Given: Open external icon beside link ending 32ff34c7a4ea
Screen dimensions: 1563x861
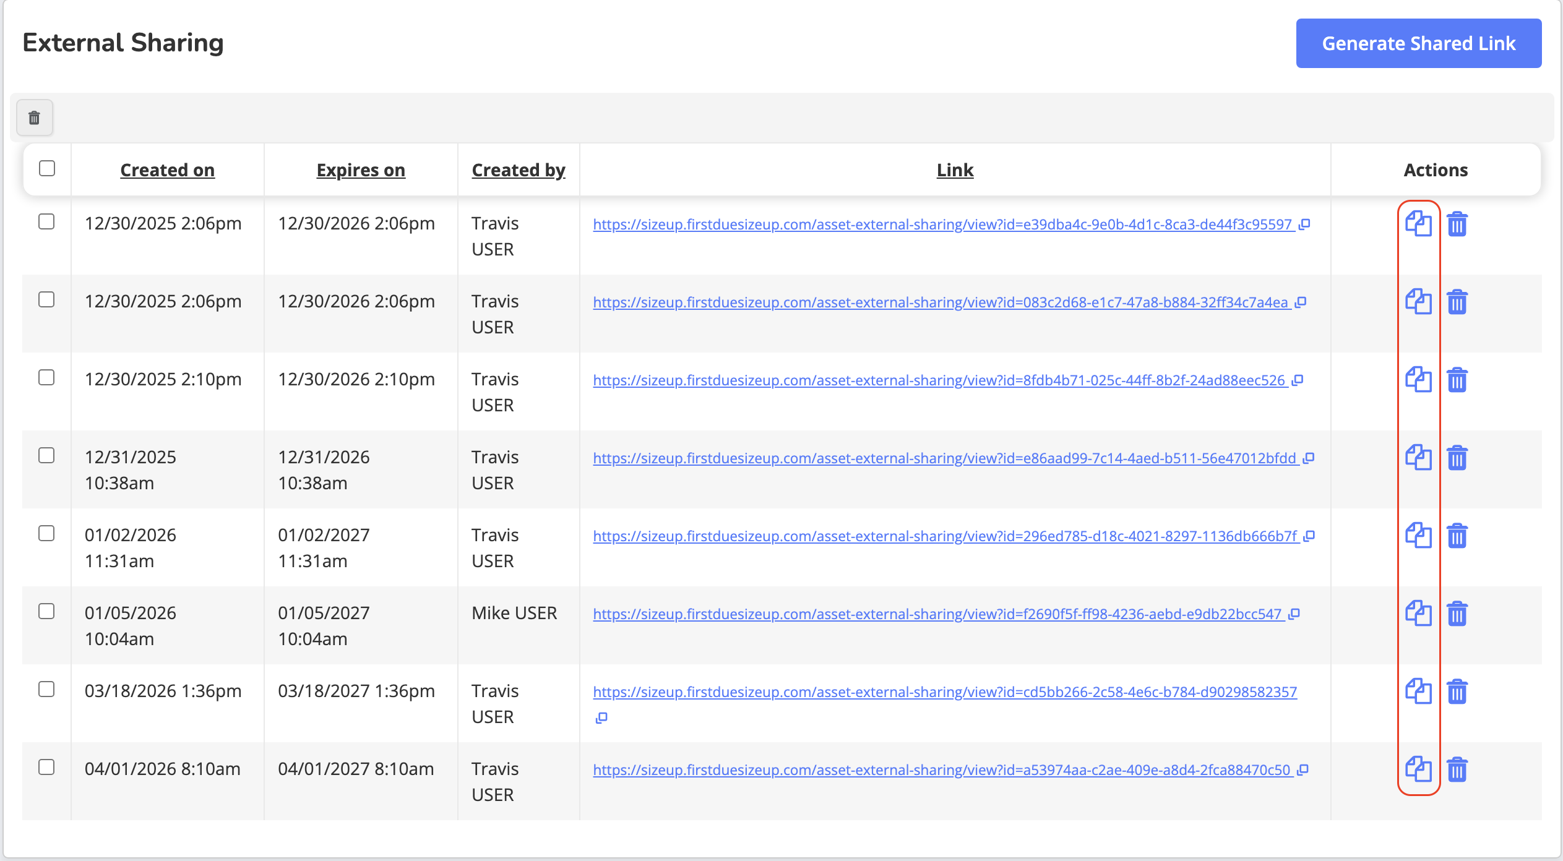Looking at the screenshot, I should click(x=1301, y=302).
